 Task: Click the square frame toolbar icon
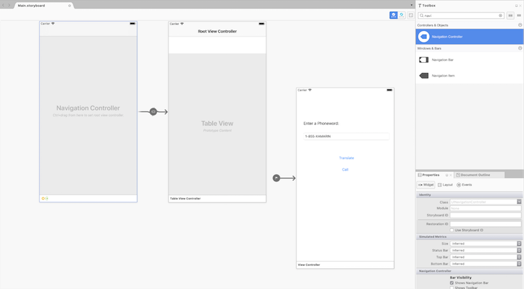point(411,15)
